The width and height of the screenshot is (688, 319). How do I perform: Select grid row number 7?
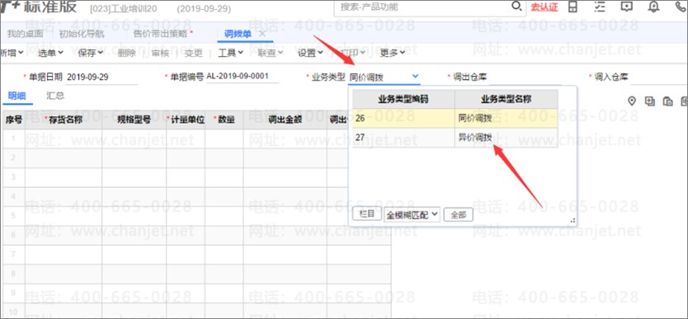click(x=13, y=254)
